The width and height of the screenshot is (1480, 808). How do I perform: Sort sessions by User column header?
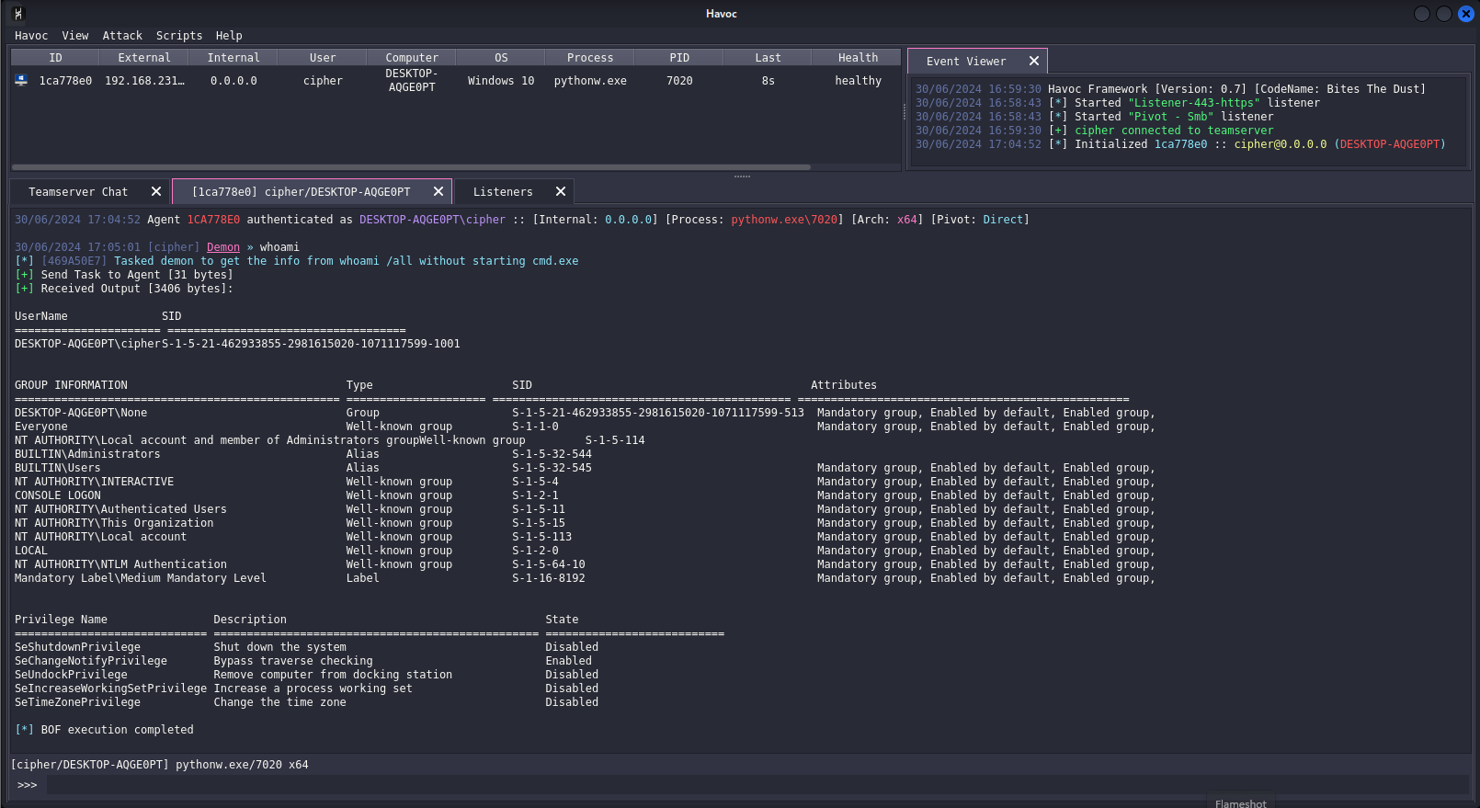[323, 58]
